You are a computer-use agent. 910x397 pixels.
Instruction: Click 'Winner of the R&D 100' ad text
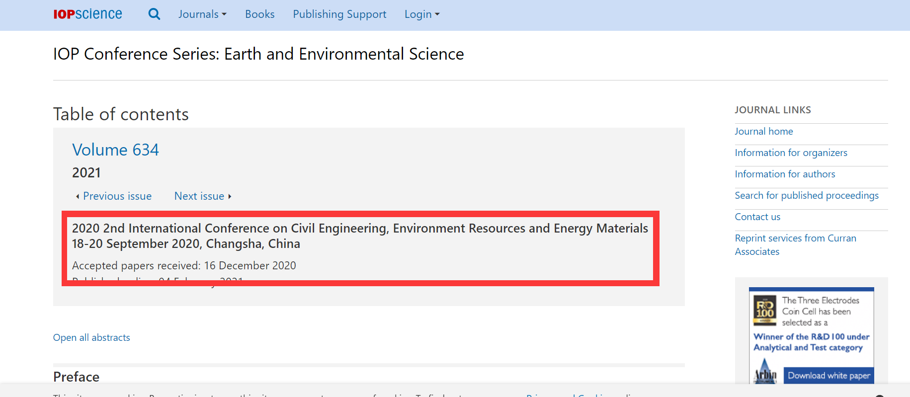(812, 342)
